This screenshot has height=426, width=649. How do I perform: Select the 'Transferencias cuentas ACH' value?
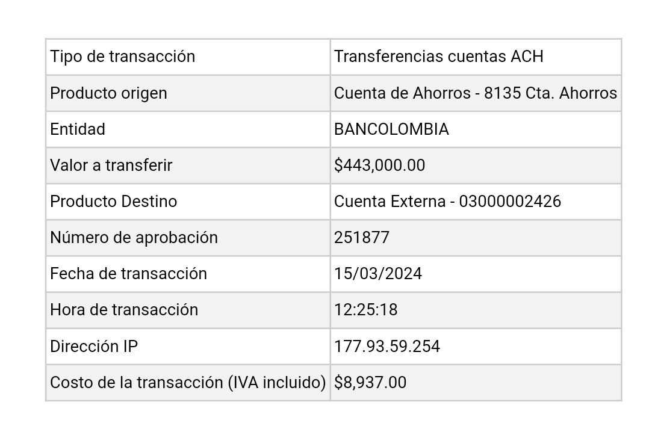(x=439, y=57)
